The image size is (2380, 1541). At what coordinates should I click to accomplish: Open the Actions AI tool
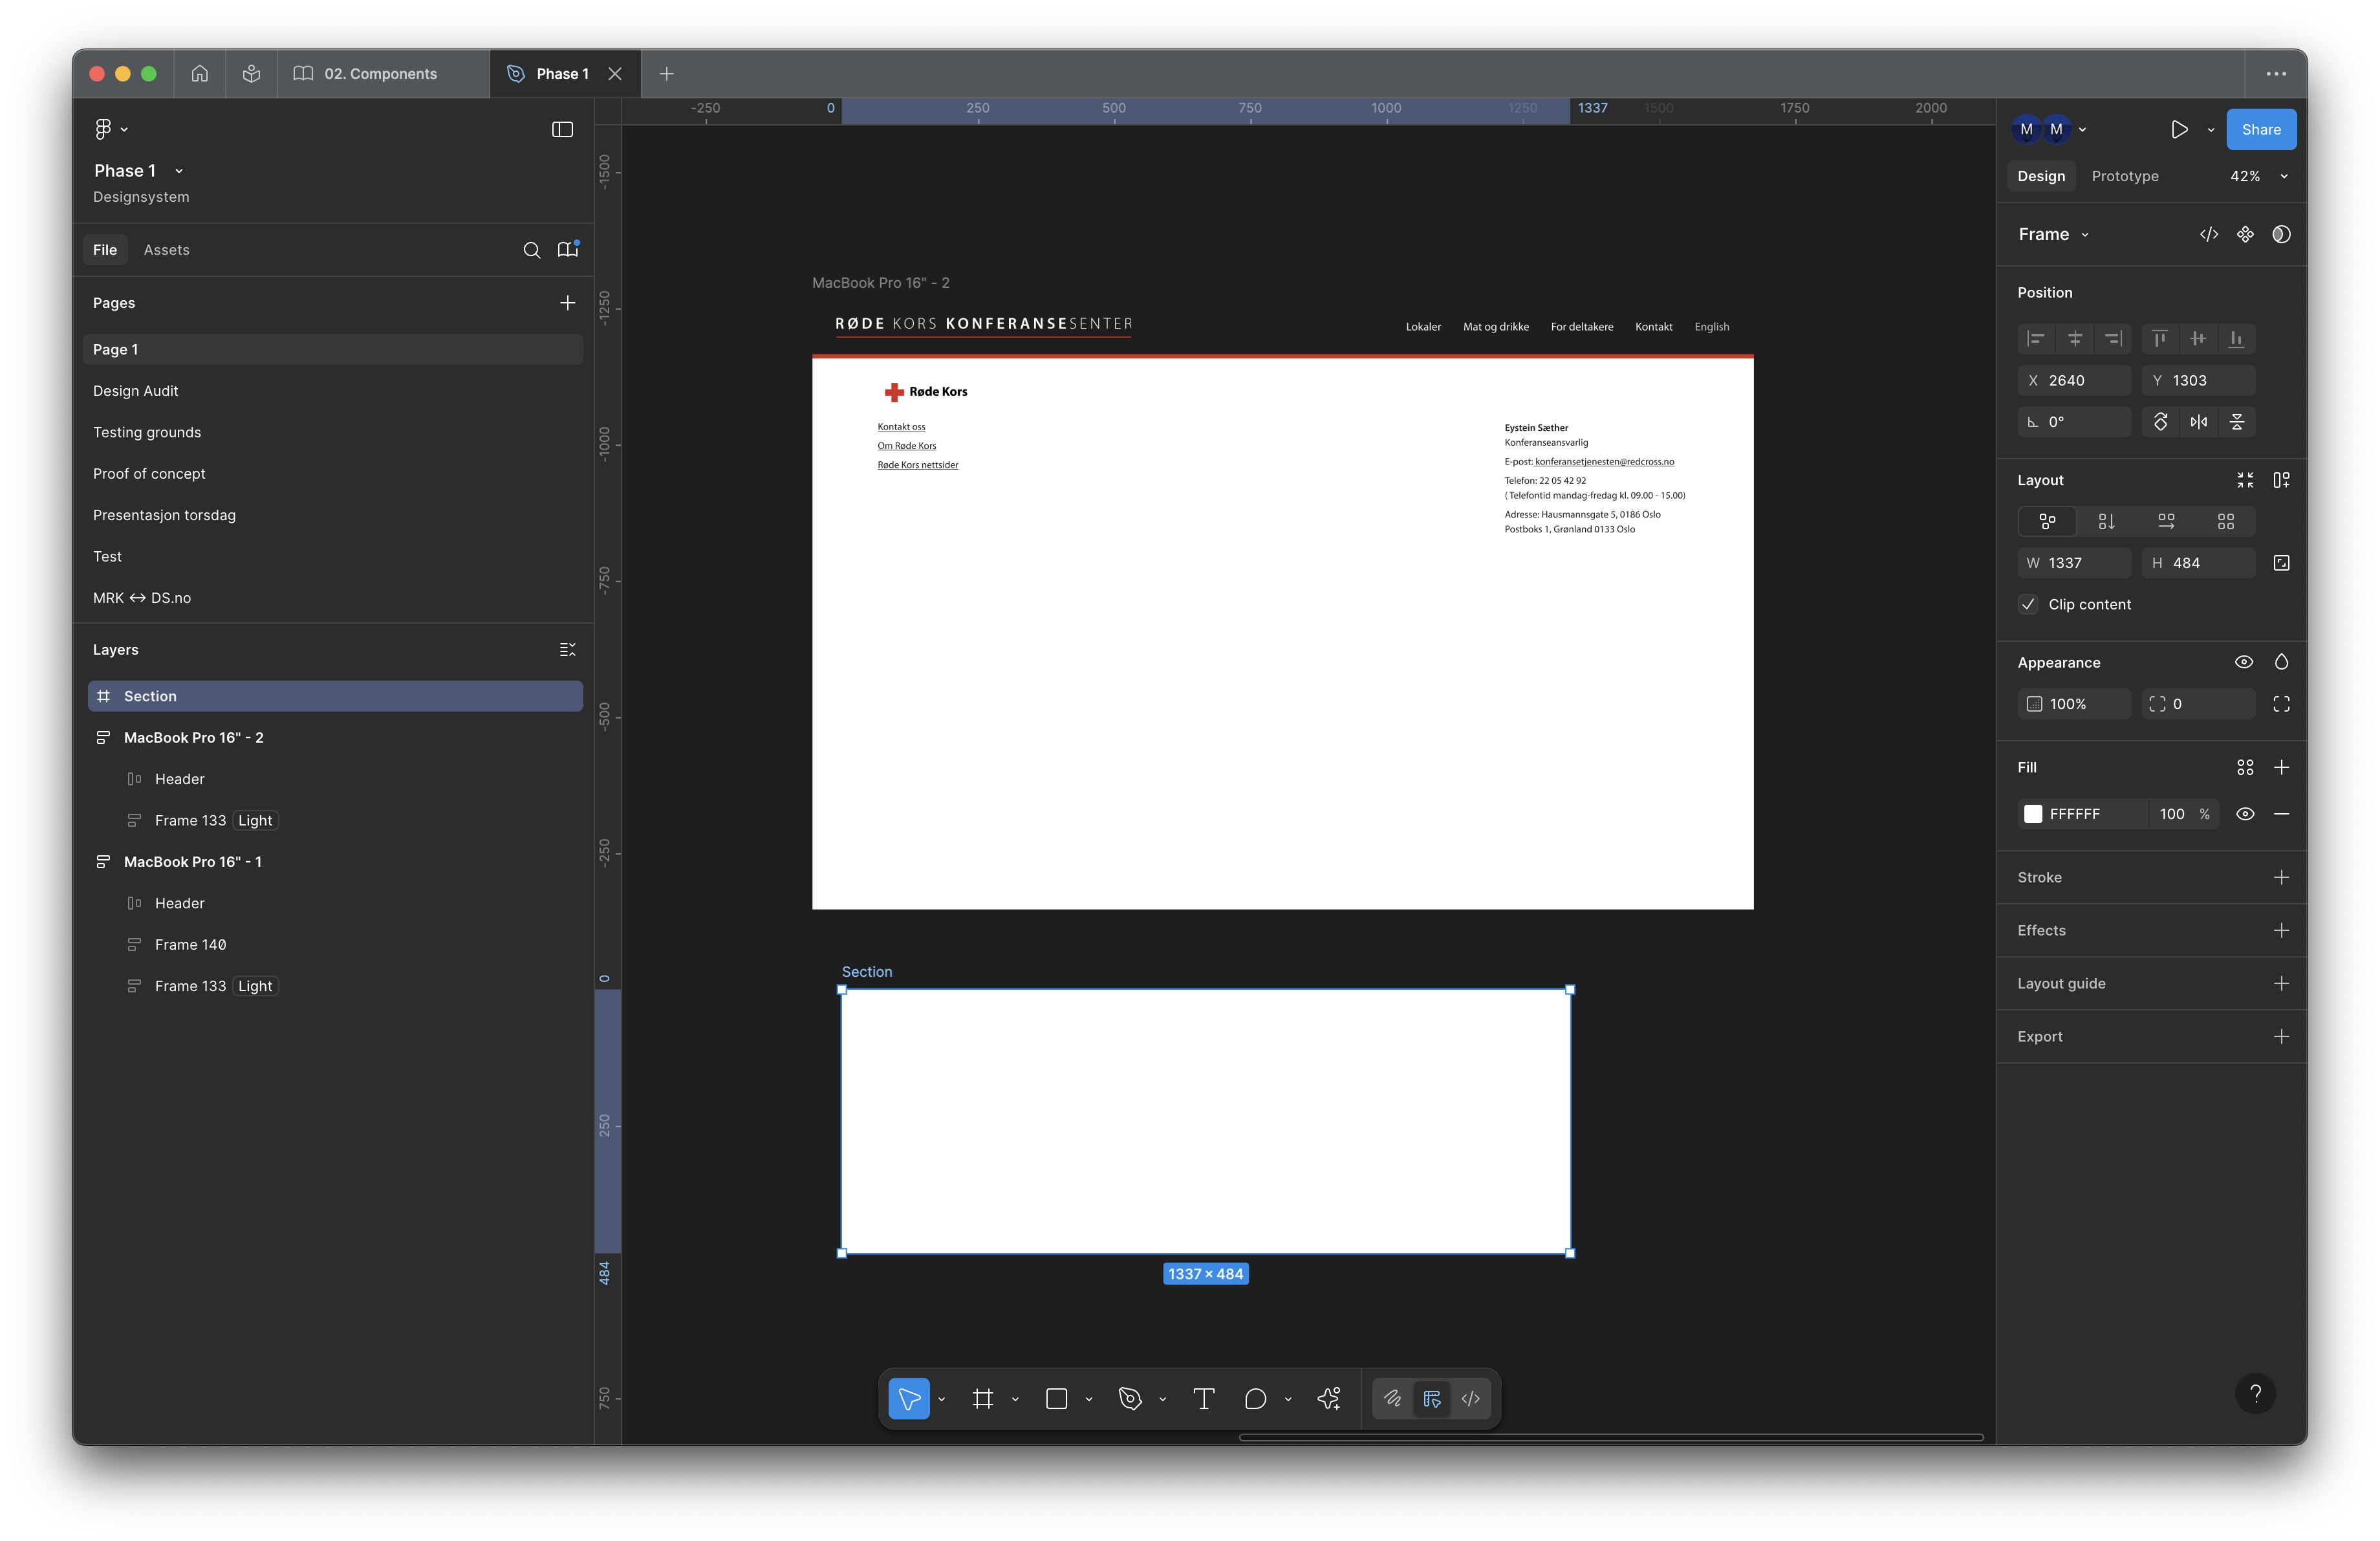coord(1329,1398)
